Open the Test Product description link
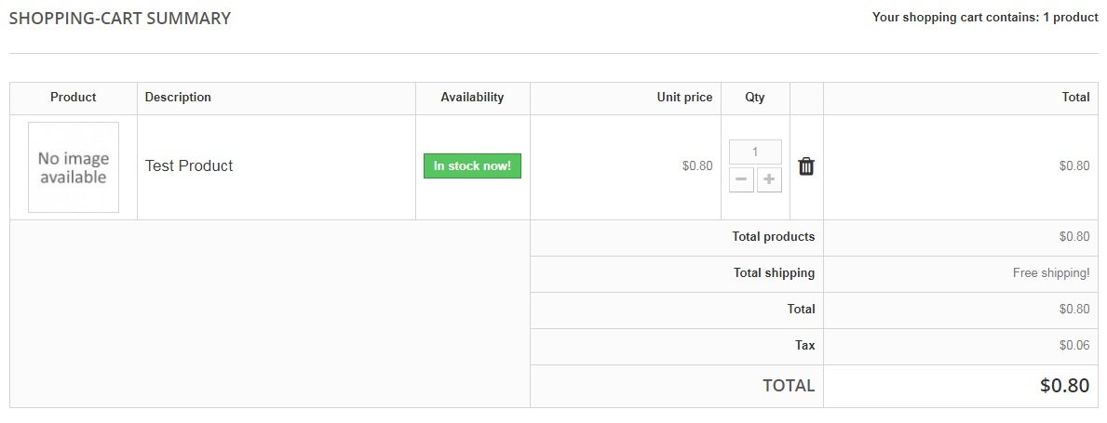1107x423 pixels. (189, 166)
